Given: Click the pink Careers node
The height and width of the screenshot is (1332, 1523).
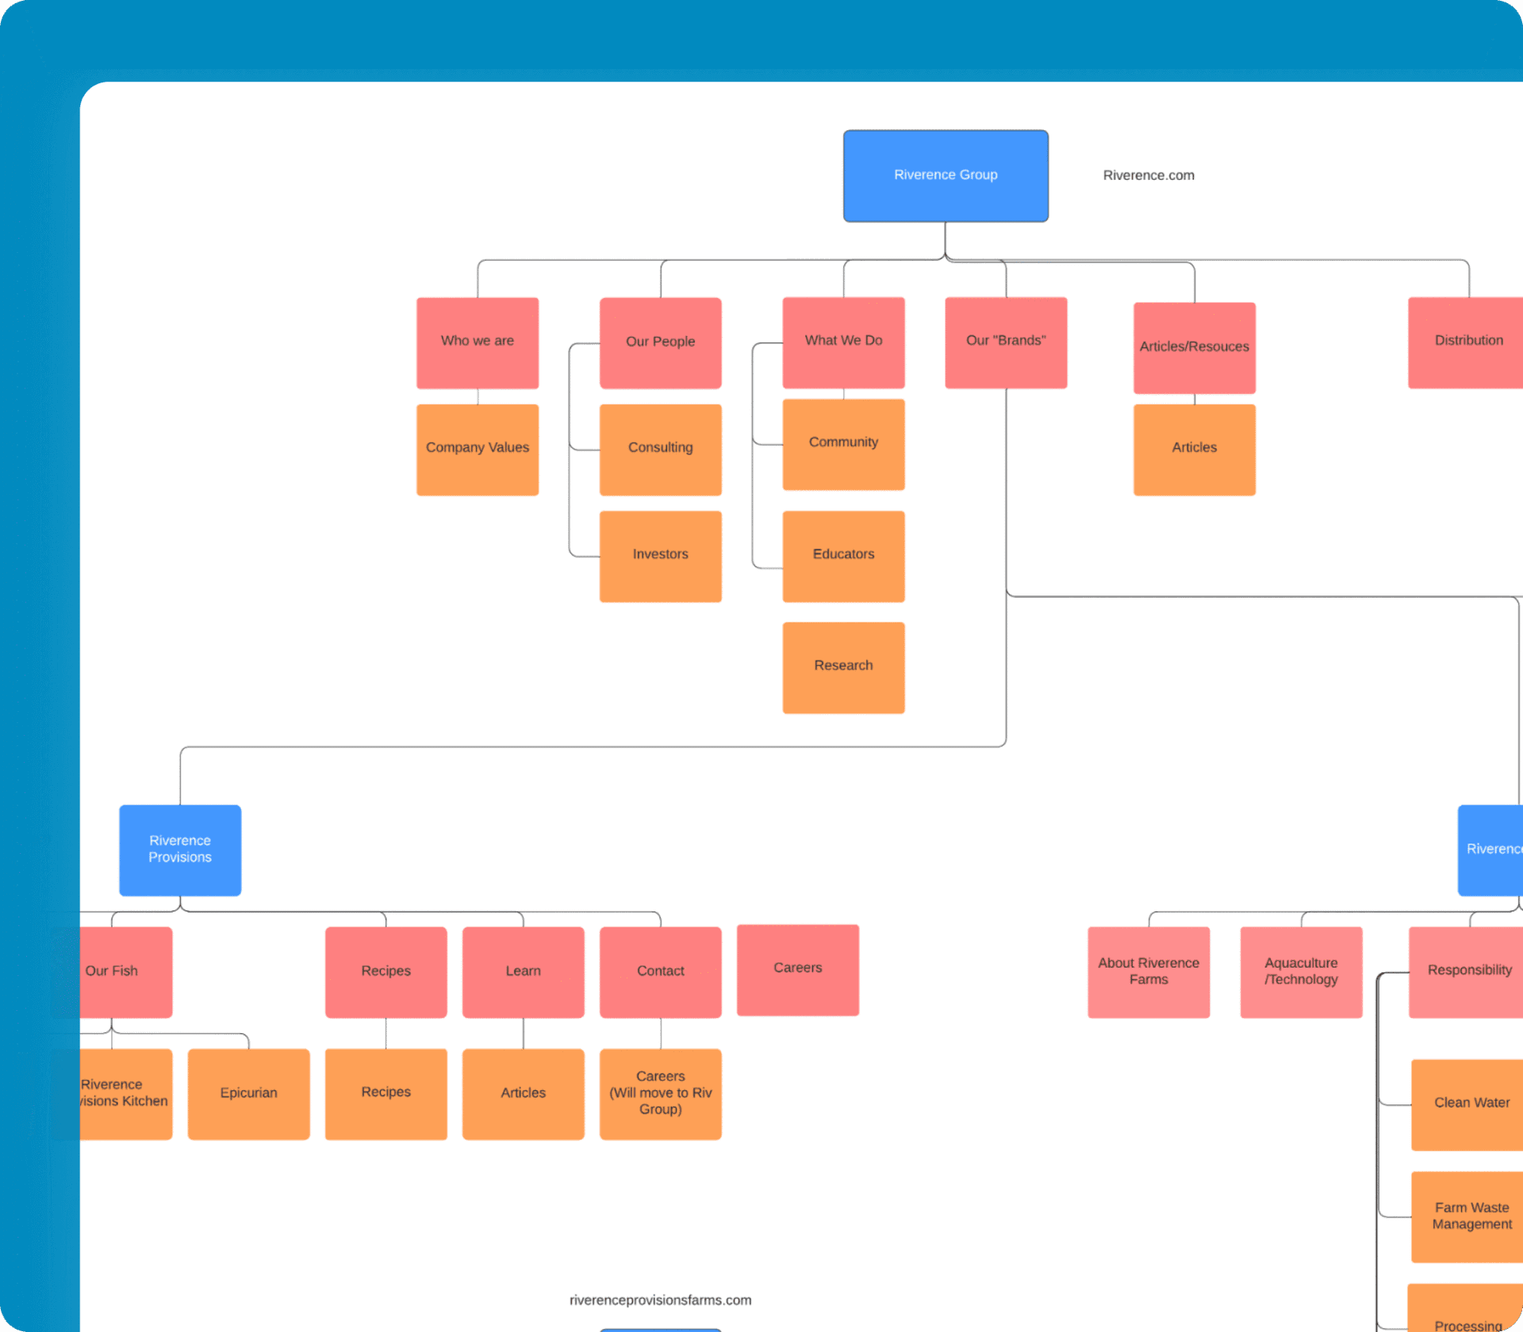Looking at the screenshot, I should 798,970.
